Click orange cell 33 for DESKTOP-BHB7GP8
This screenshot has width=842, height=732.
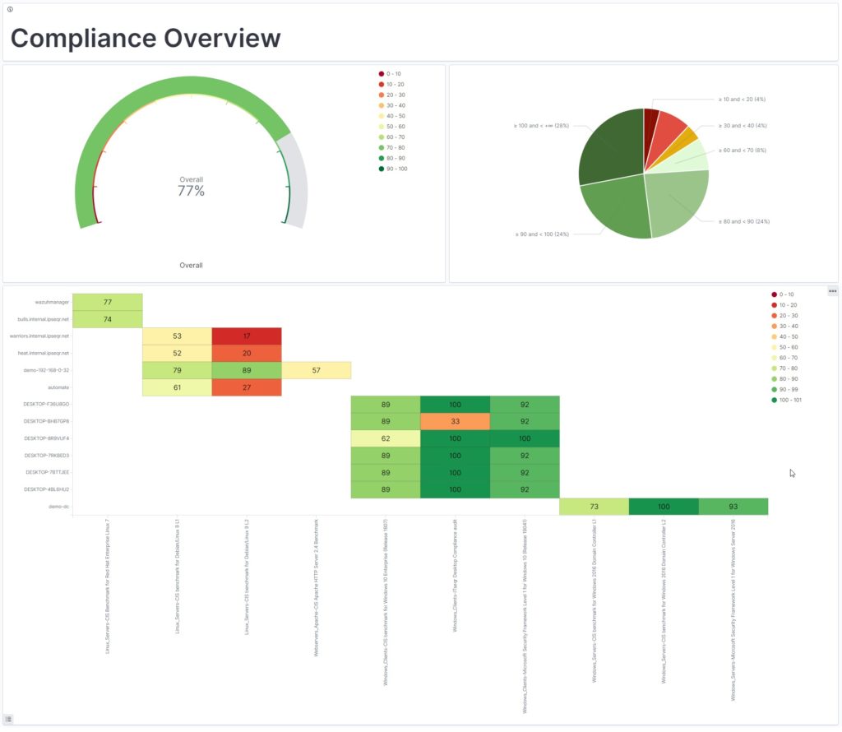455,421
